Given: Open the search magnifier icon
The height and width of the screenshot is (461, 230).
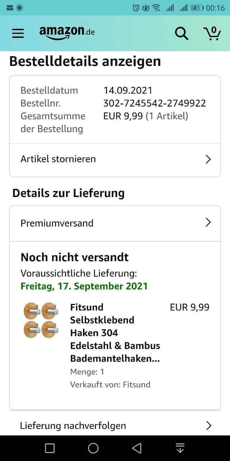Looking at the screenshot, I should 181,33.
